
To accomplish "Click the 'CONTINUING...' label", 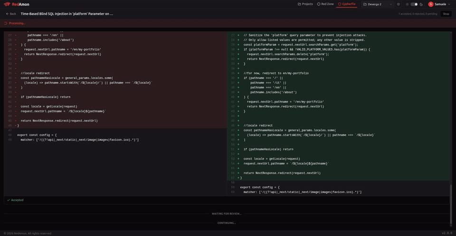I will click(x=227, y=223).
